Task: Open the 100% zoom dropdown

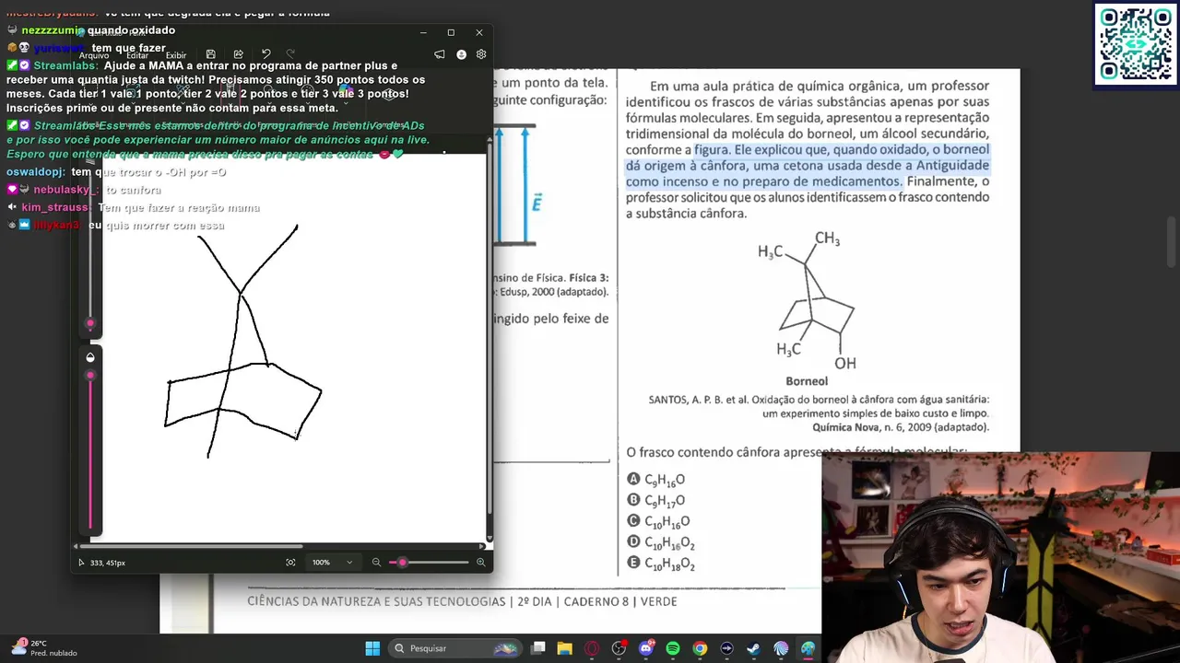Action: pyautogui.click(x=333, y=563)
